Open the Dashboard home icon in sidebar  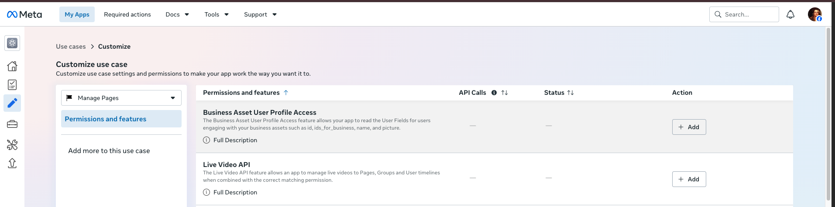click(x=12, y=66)
